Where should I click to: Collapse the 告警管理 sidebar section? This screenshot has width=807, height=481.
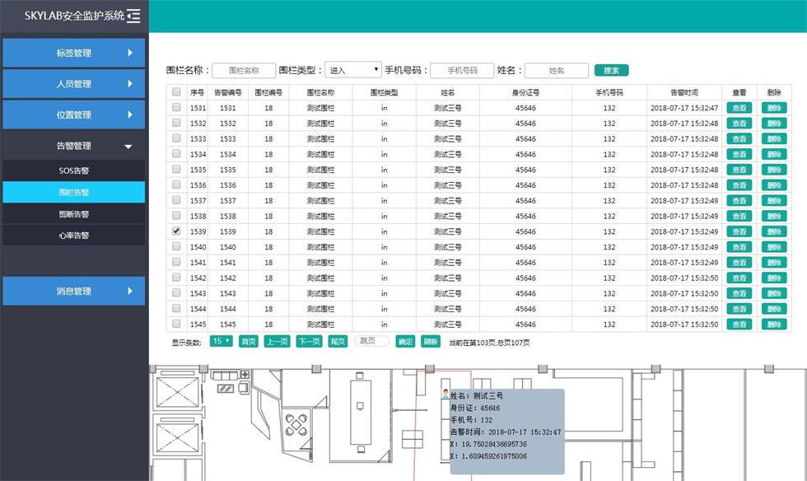click(74, 145)
